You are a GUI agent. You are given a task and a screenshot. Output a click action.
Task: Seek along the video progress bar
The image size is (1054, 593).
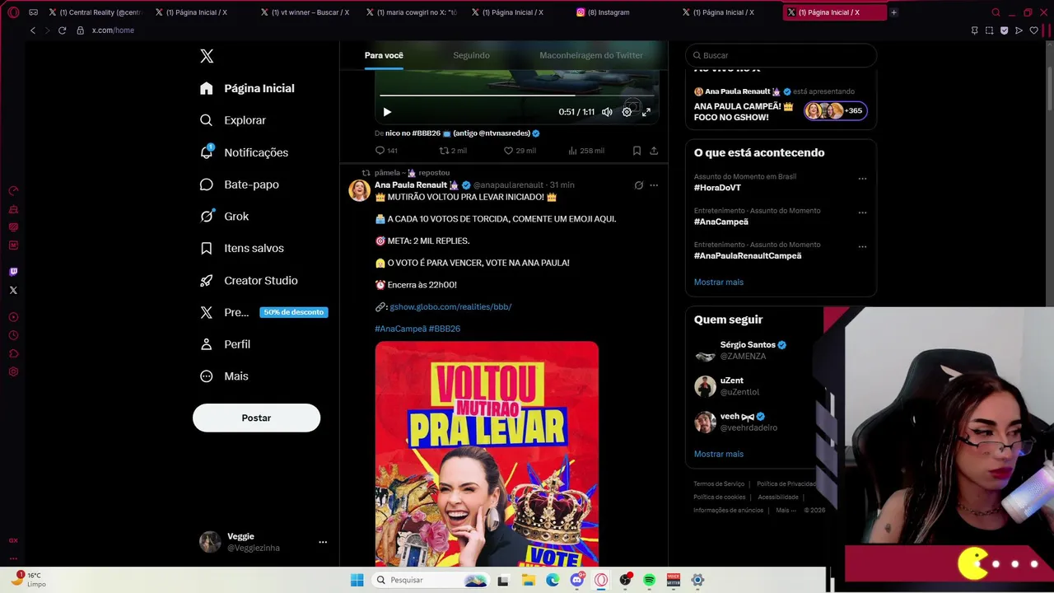tap(517, 96)
